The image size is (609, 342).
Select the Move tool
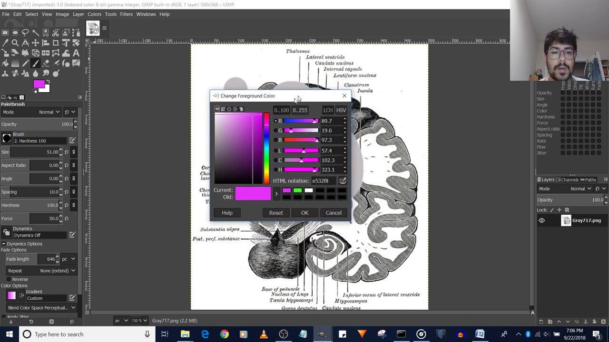click(36, 43)
